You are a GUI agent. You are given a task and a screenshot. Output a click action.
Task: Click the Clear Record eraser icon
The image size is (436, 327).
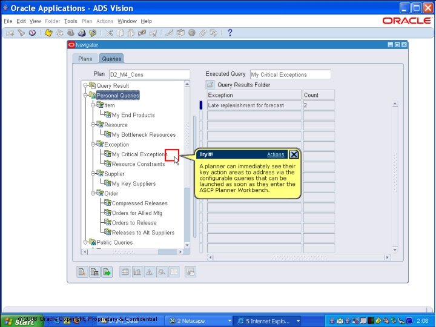click(x=142, y=33)
